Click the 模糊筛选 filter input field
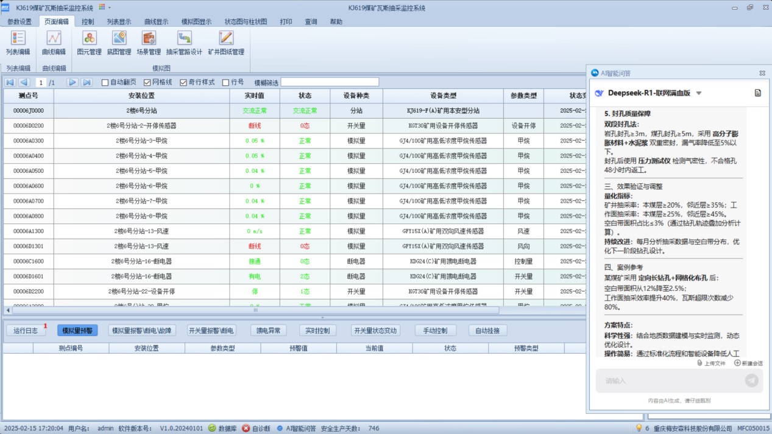The height and width of the screenshot is (434, 772). [x=330, y=82]
